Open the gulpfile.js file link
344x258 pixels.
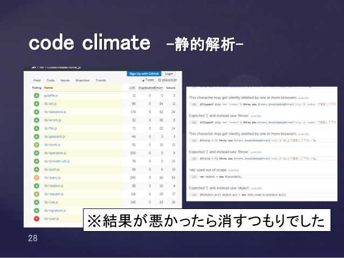(51, 95)
